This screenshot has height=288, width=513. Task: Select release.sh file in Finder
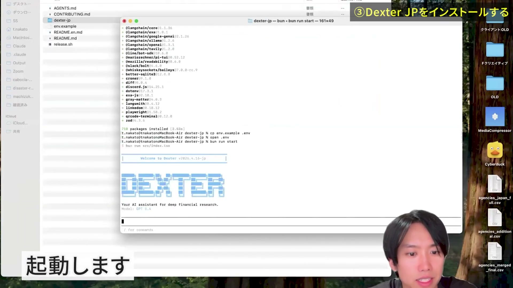[63, 44]
